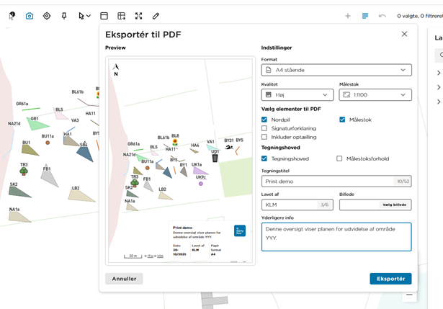Select the target locate icon in toolbar
The image size is (443, 309).
click(47, 16)
